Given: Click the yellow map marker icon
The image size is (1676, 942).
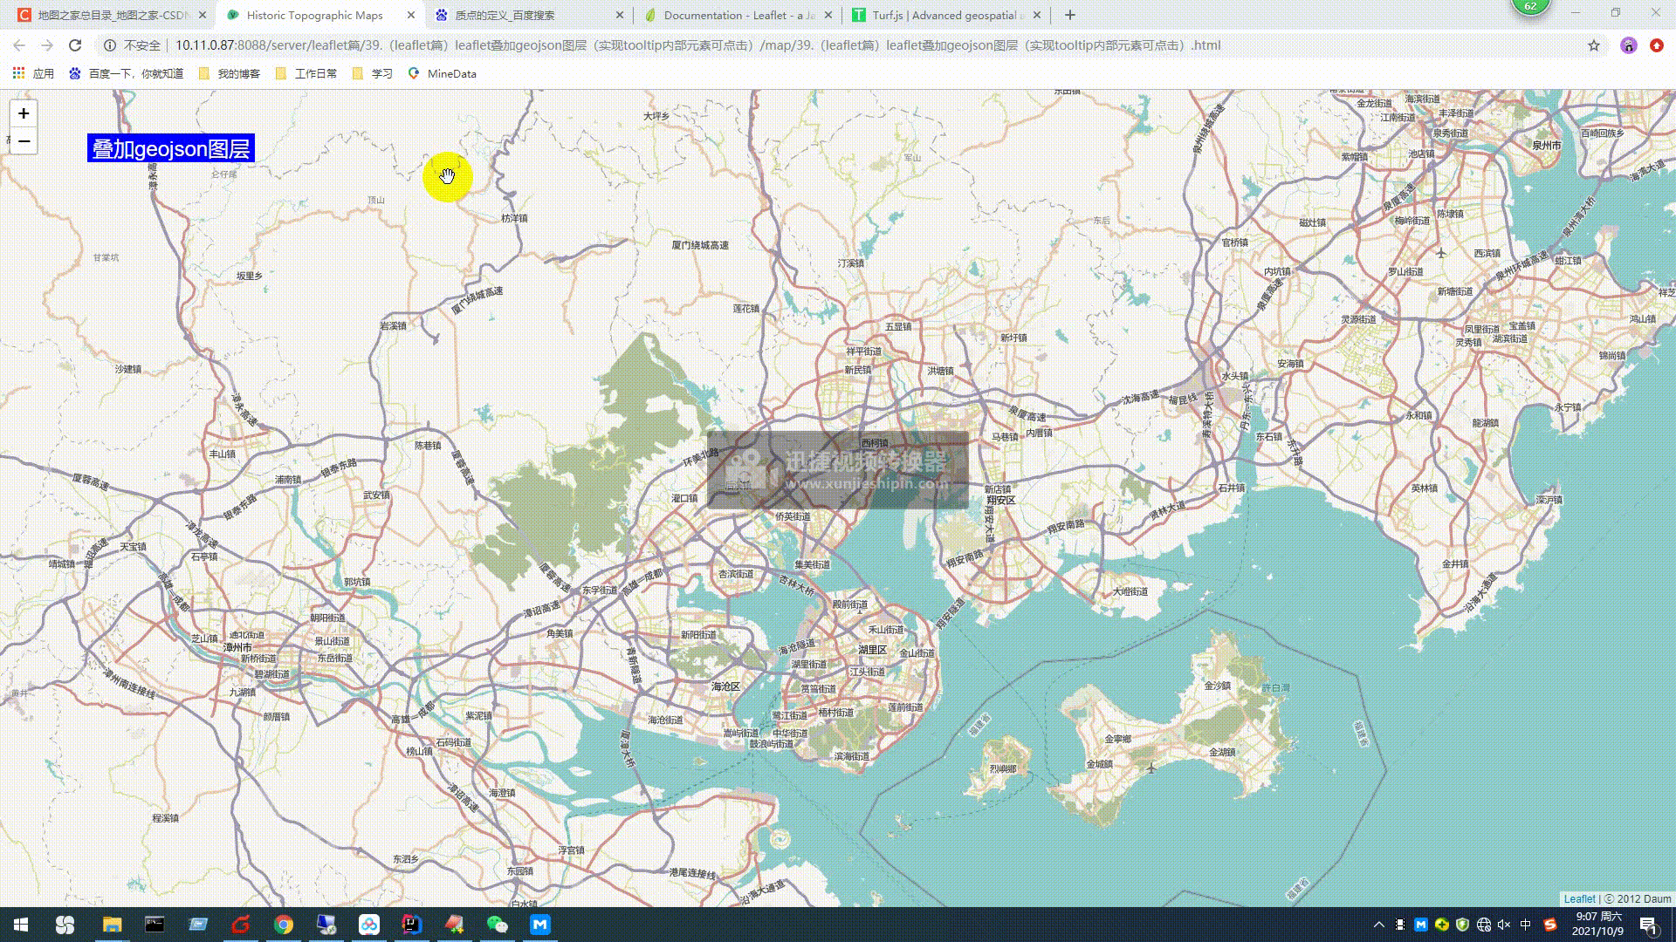Looking at the screenshot, I should coord(448,176).
